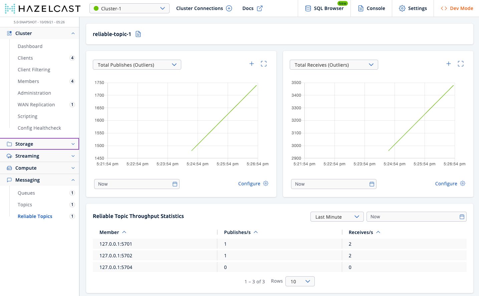Open the Console from top bar
Image resolution: width=479 pixels, height=296 pixels.
(x=371, y=8)
